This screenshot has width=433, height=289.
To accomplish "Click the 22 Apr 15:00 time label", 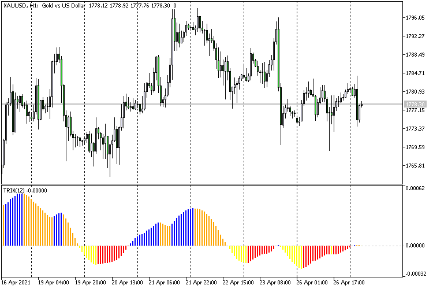I will [238, 283].
